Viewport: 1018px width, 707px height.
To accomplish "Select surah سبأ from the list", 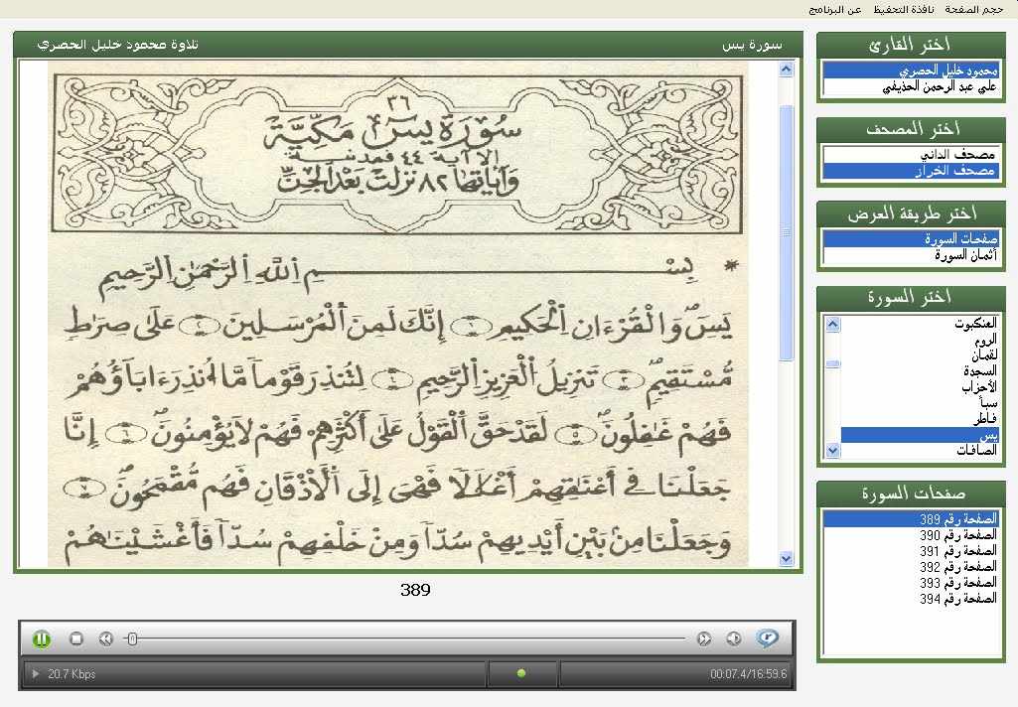I will 920,403.
